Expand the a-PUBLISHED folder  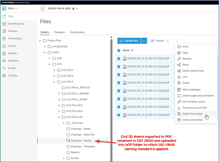click(45, 47)
